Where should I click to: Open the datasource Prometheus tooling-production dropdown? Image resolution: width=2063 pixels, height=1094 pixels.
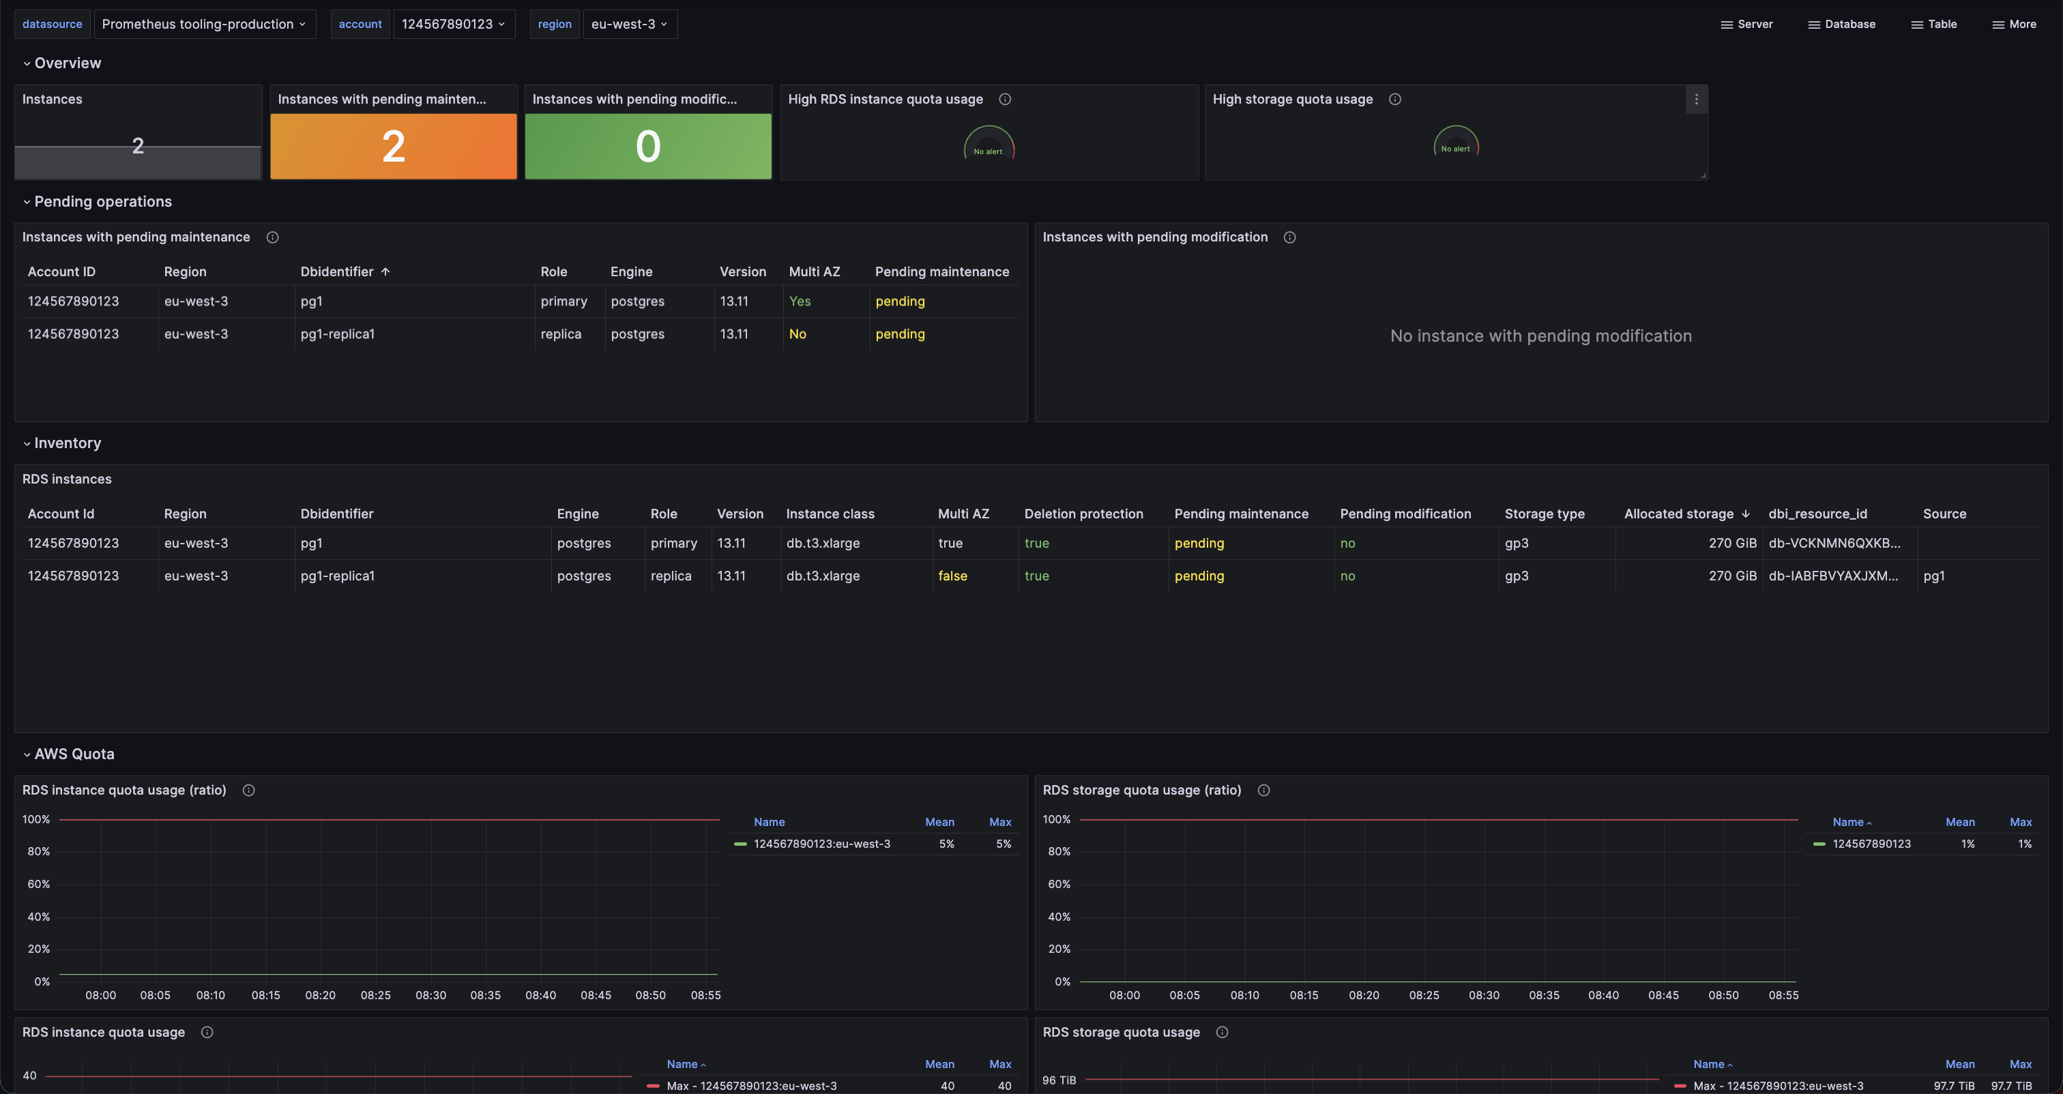pyautogui.click(x=204, y=24)
